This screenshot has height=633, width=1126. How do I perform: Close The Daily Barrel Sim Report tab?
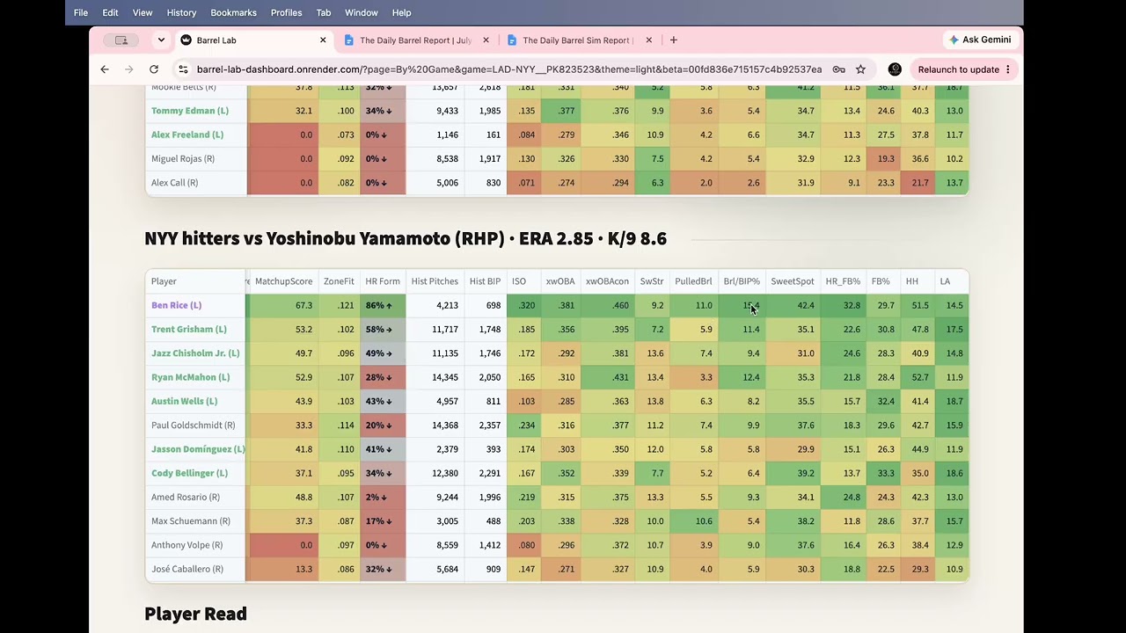coord(649,40)
